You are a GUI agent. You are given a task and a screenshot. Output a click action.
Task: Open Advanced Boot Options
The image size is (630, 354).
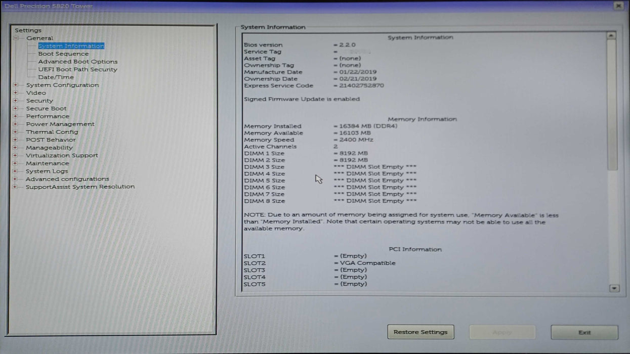pyautogui.click(x=77, y=62)
